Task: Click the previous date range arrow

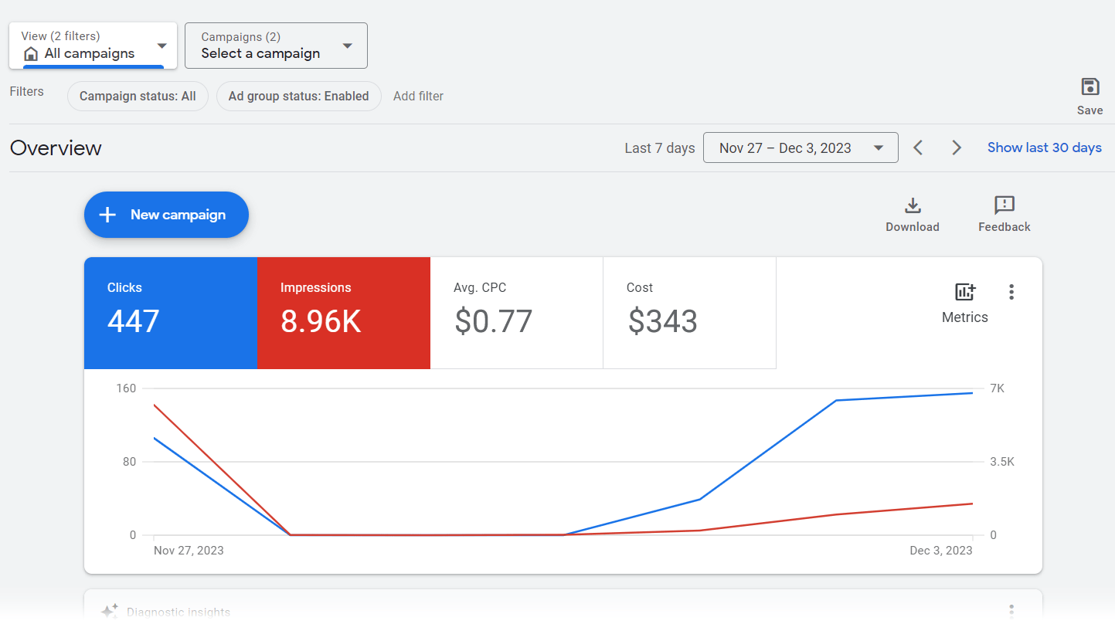Action: tap(918, 147)
